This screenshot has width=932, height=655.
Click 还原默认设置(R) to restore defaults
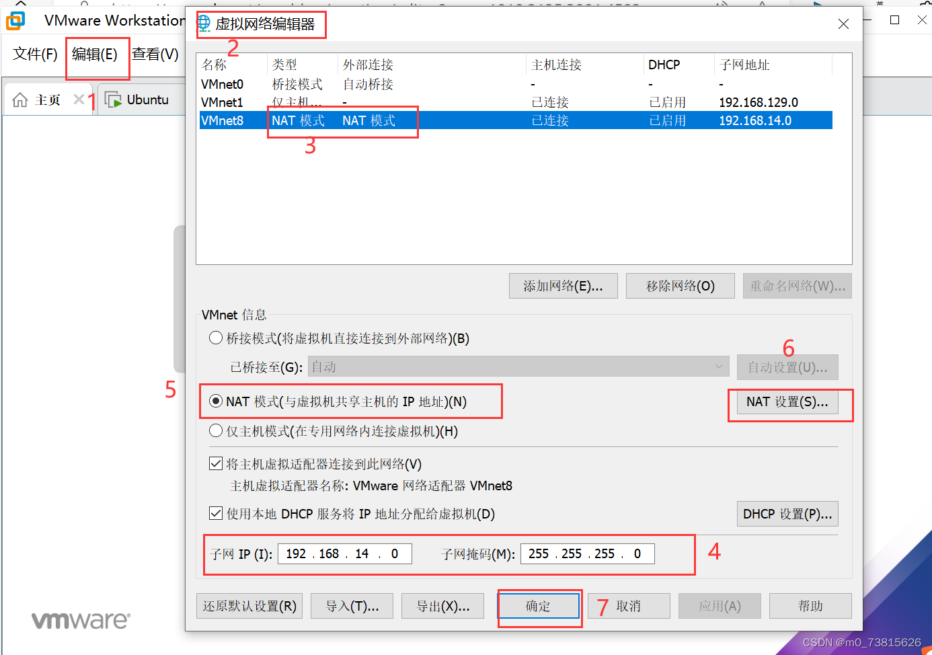(x=249, y=605)
